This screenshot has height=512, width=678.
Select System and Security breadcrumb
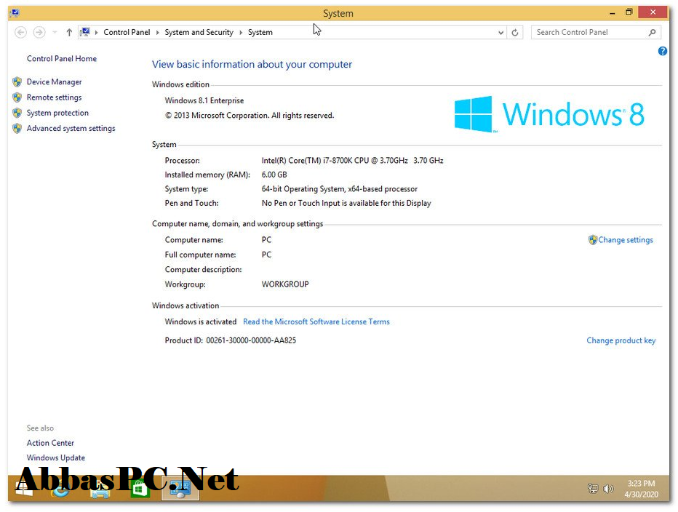(x=199, y=33)
